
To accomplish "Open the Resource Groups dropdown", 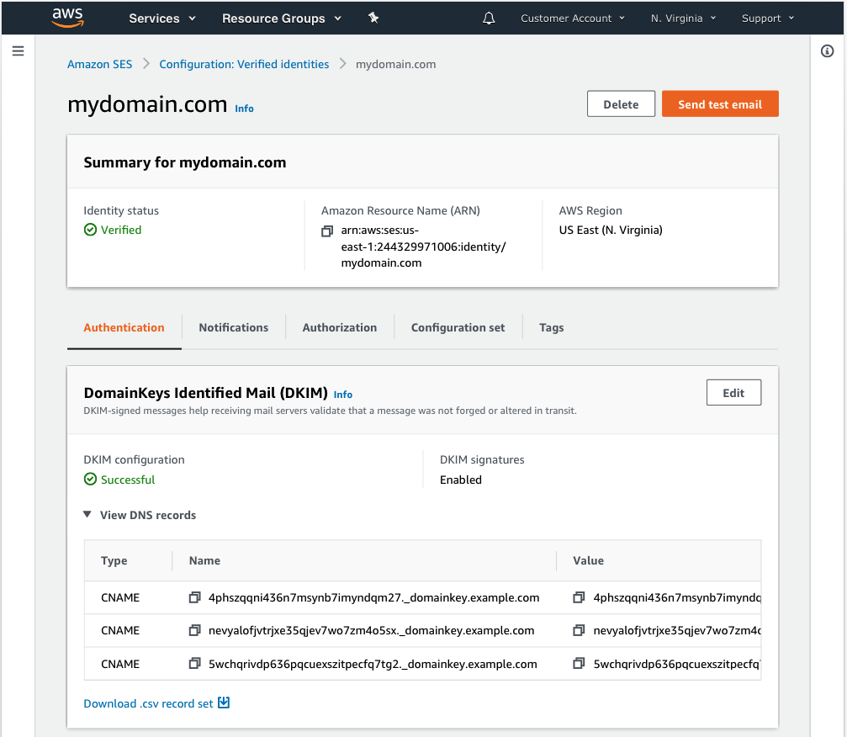I will (x=282, y=19).
